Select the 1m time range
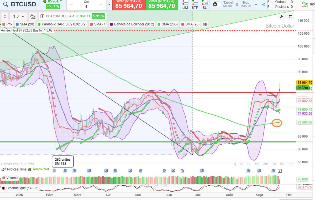The image size is (315, 200). [257, 164]
